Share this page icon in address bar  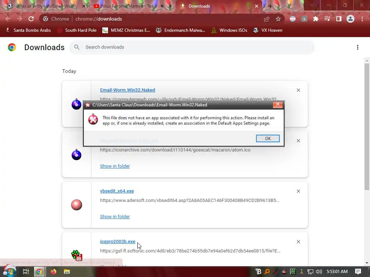click(x=267, y=19)
